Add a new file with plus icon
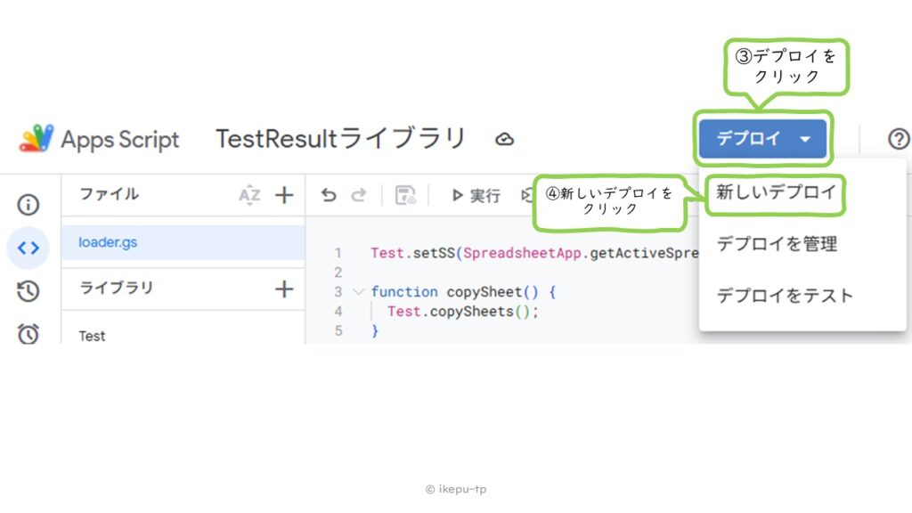Screen dimensions: 912x513 tap(284, 195)
